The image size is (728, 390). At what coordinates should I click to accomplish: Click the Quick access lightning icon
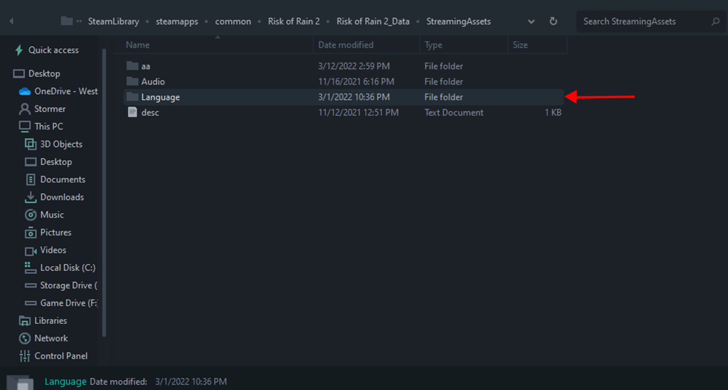[19, 50]
